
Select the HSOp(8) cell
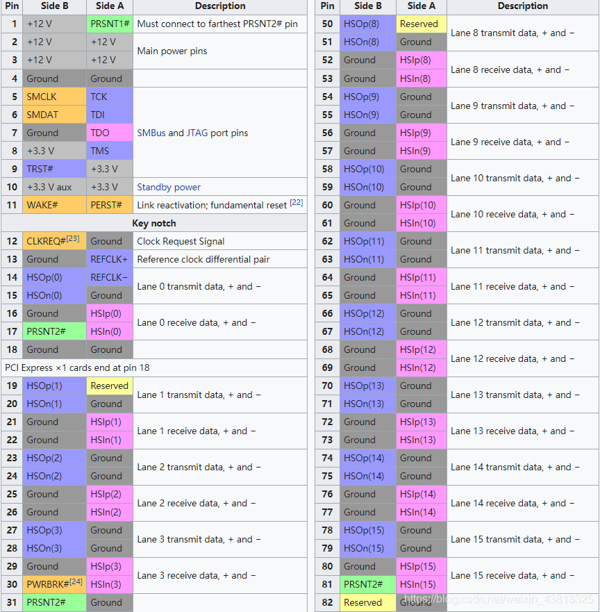[368, 24]
